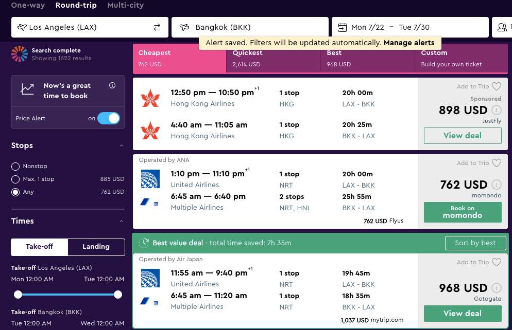
Task: Click the NRT, HNL stops text
Action: (295, 208)
